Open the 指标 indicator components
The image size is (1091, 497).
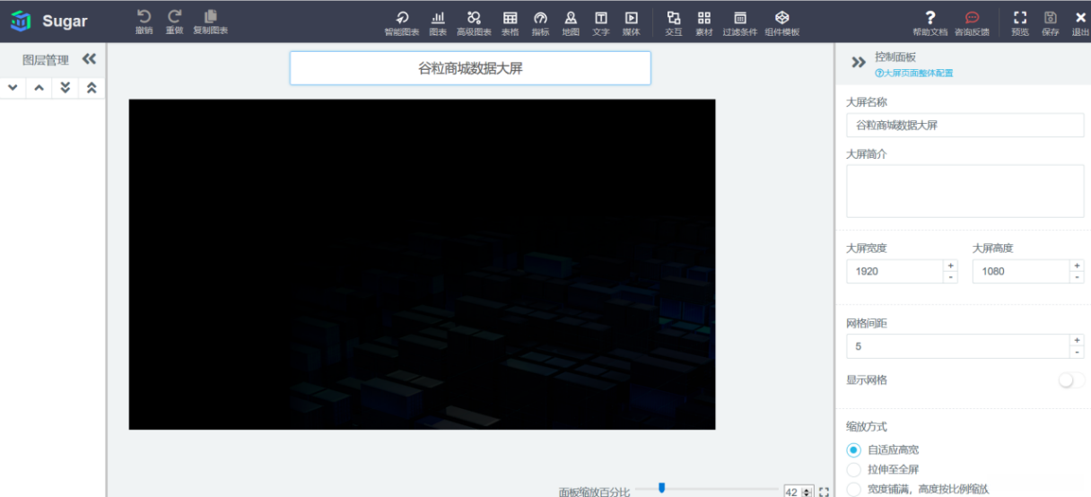pos(540,23)
